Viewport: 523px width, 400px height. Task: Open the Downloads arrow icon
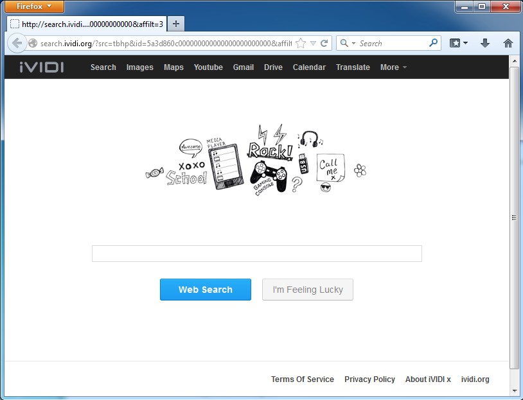pyautogui.click(x=485, y=43)
